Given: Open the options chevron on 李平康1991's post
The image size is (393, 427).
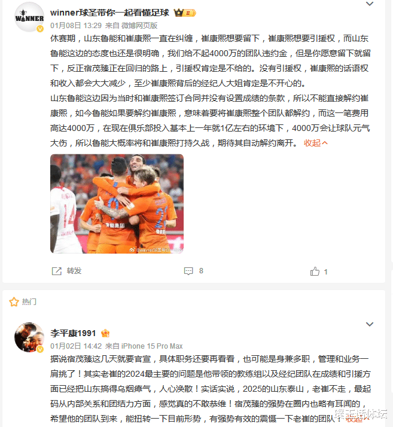Looking at the screenshot, I should [x=370, y=324].
